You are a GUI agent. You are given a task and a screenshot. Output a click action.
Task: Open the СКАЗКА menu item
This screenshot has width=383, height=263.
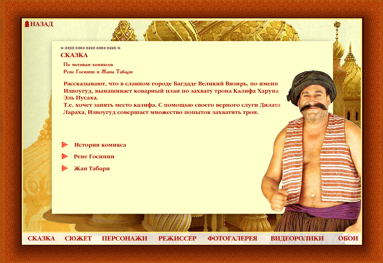pos(41,239)
